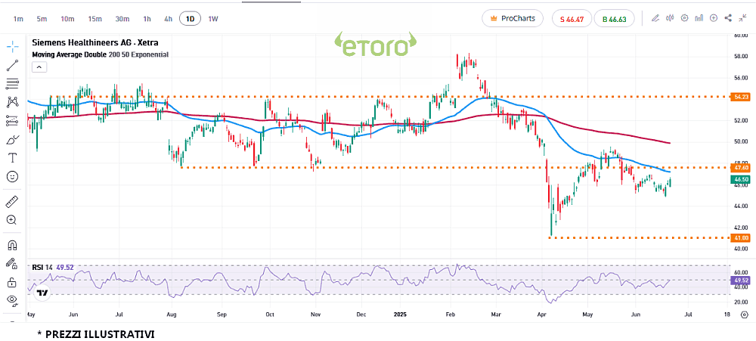Screen dimensions: 756x341
Task: Select the 4h timeframe
Action: coord(168,18)
